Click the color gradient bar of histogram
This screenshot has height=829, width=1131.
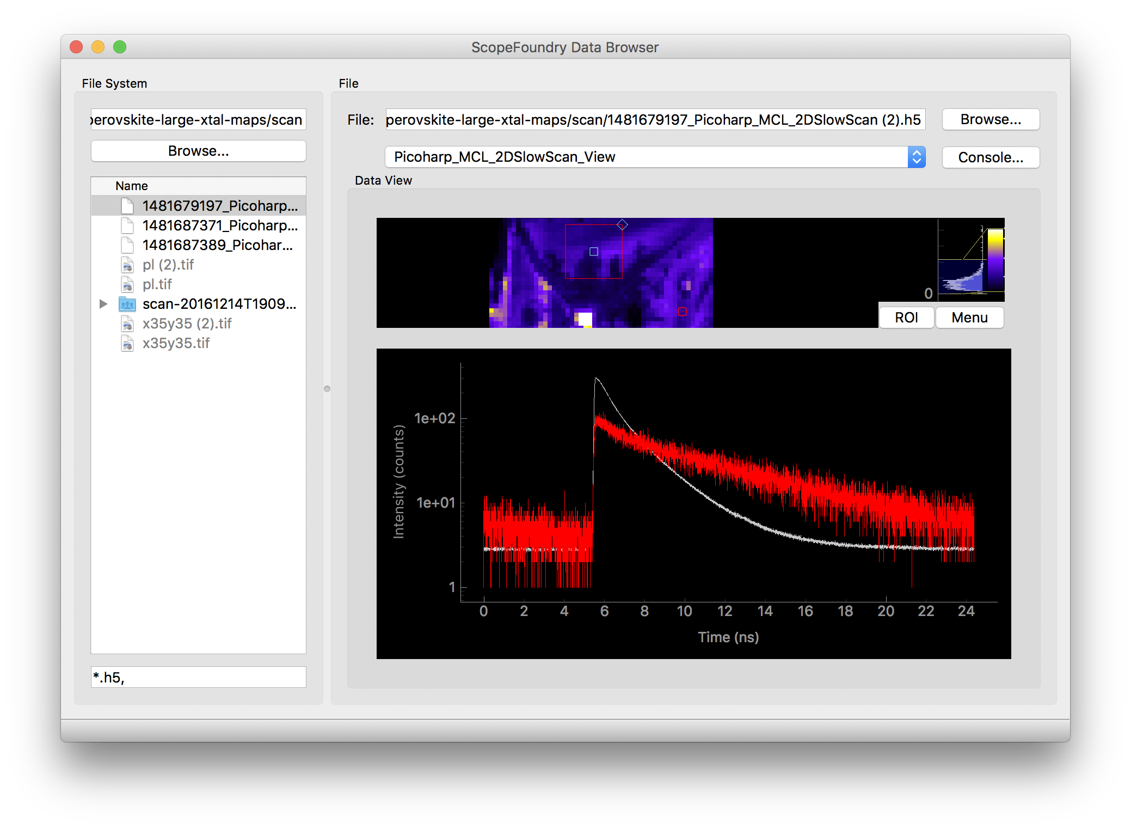[995, 259]
